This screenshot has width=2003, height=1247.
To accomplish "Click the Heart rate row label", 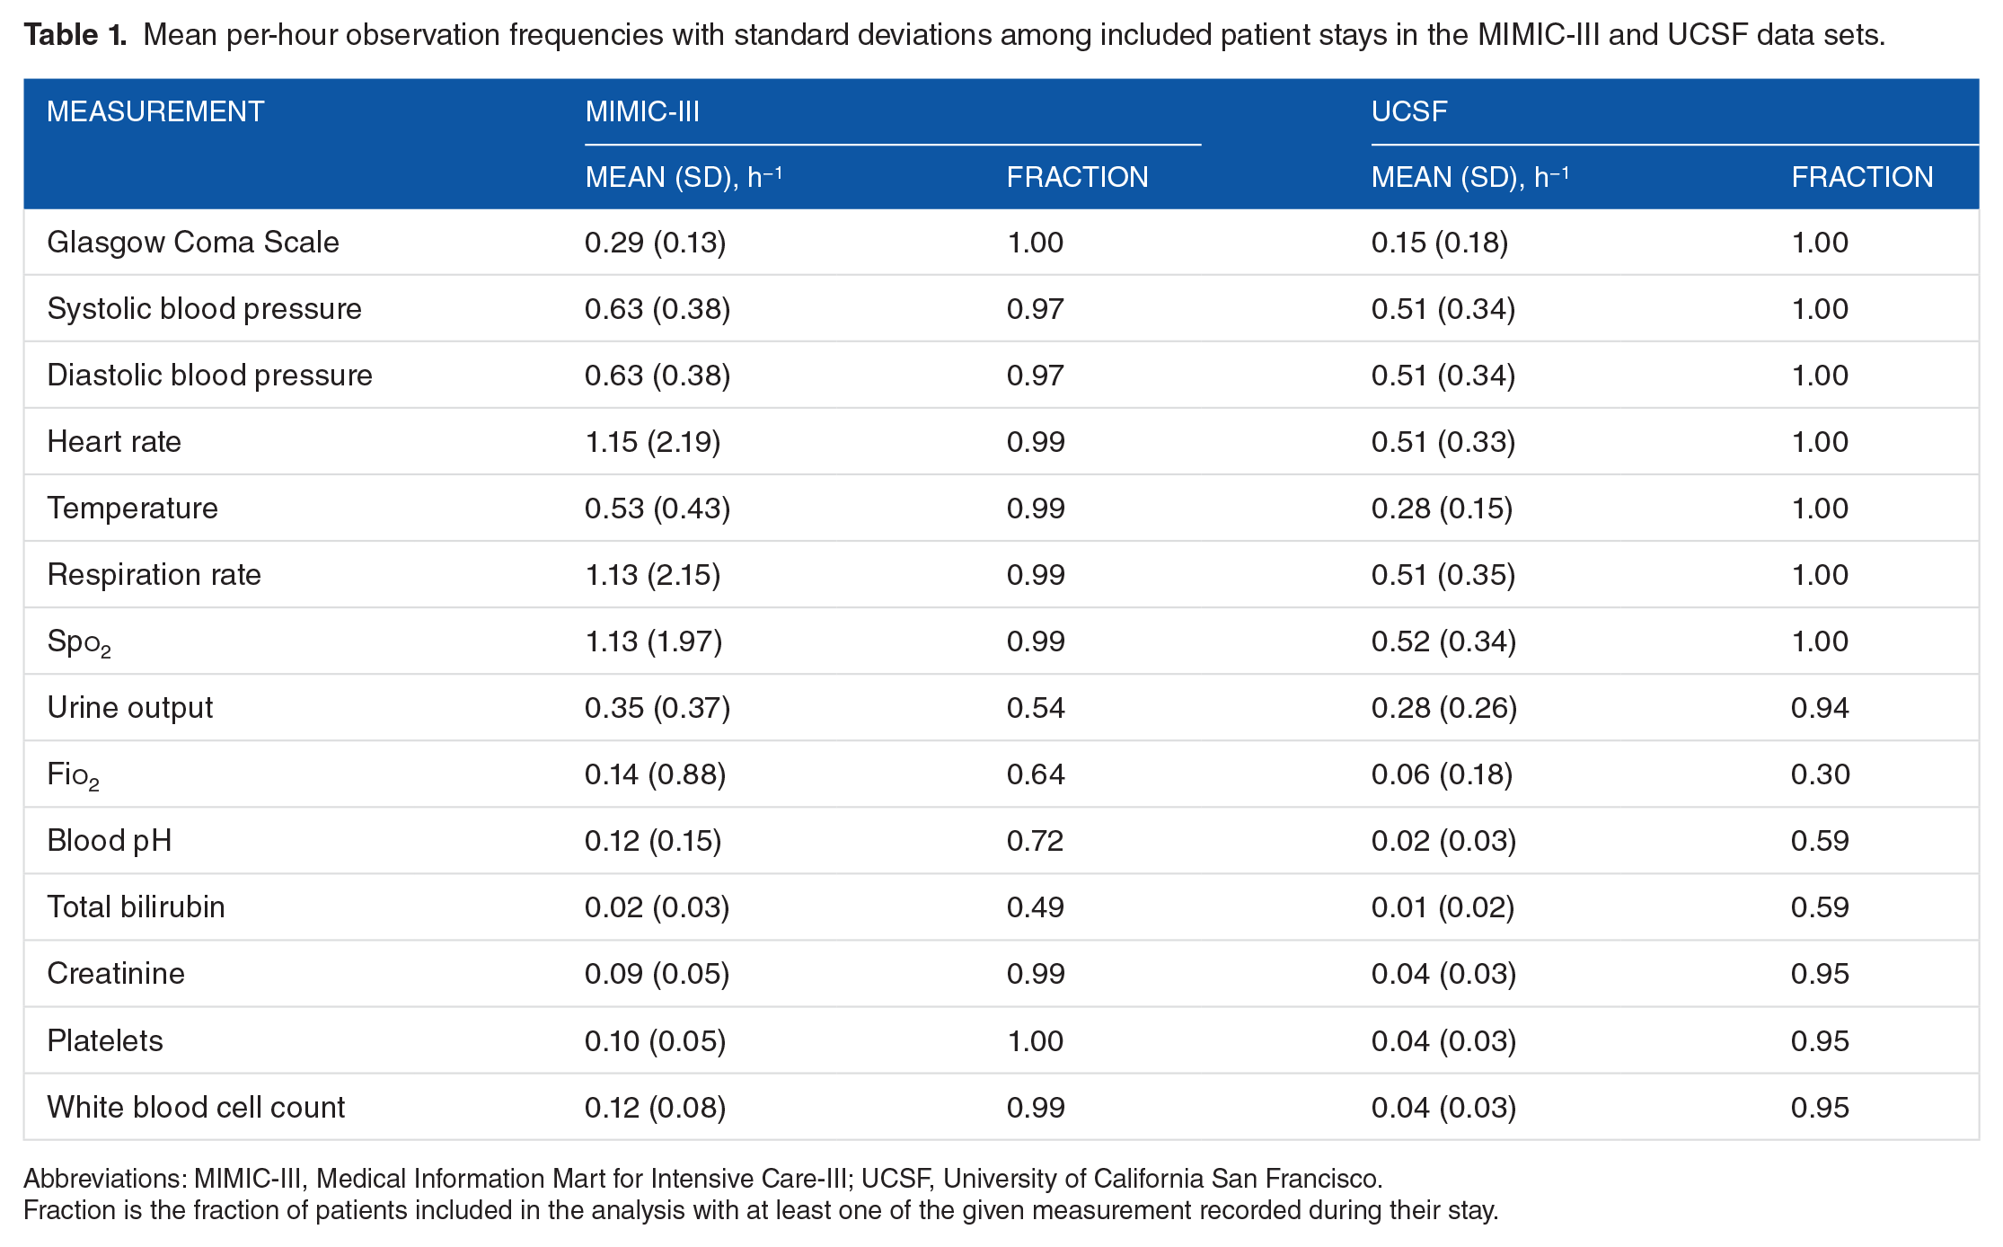I will (114, 442).
